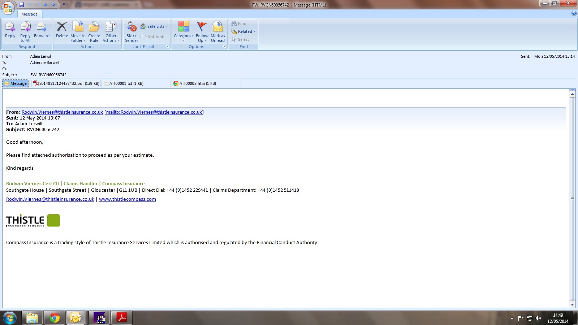The height and width of the screenshot is (325, 578).
Task: Click the volume speaker tray icon
Action: (x=538, y=318)
